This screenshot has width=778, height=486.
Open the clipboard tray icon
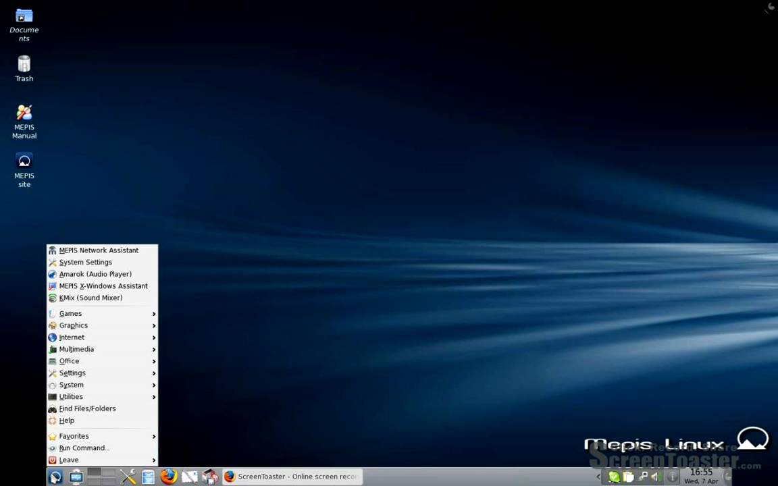629,477
